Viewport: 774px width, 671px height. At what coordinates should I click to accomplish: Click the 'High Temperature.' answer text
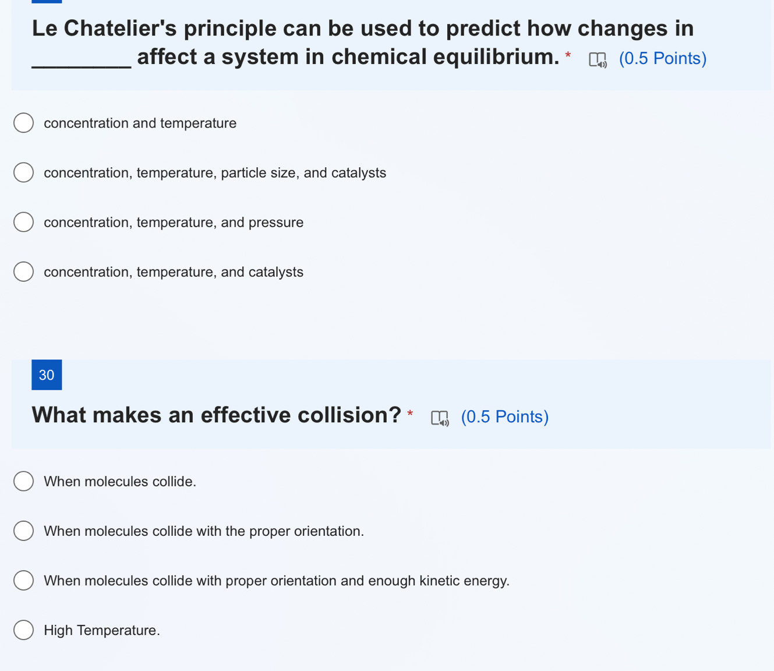(x=102, y=630)
